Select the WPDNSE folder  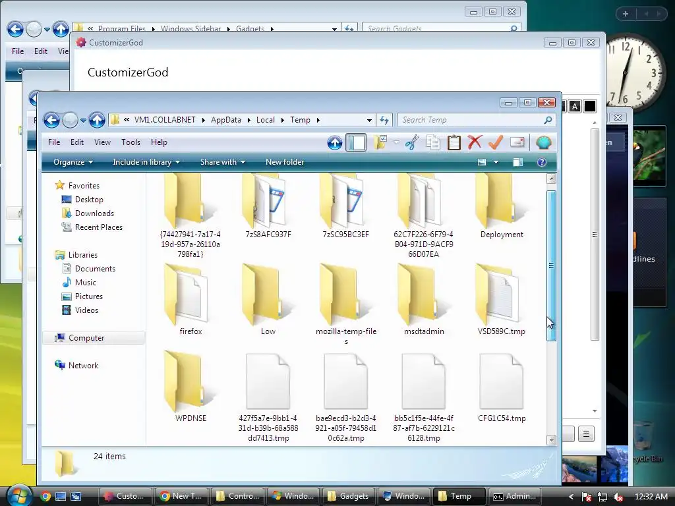tap(191, 387)
